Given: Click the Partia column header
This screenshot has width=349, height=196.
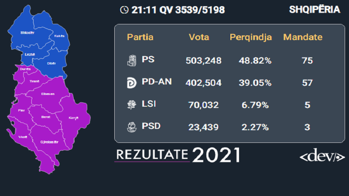Looking at the screenshot, I should tap(140, 37).
